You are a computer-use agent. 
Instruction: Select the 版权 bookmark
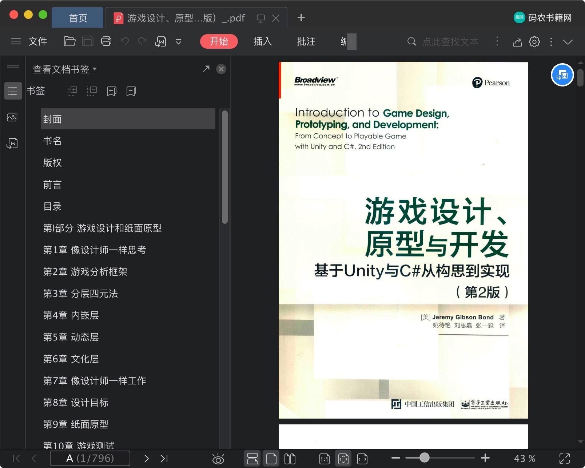click(52, 163)
